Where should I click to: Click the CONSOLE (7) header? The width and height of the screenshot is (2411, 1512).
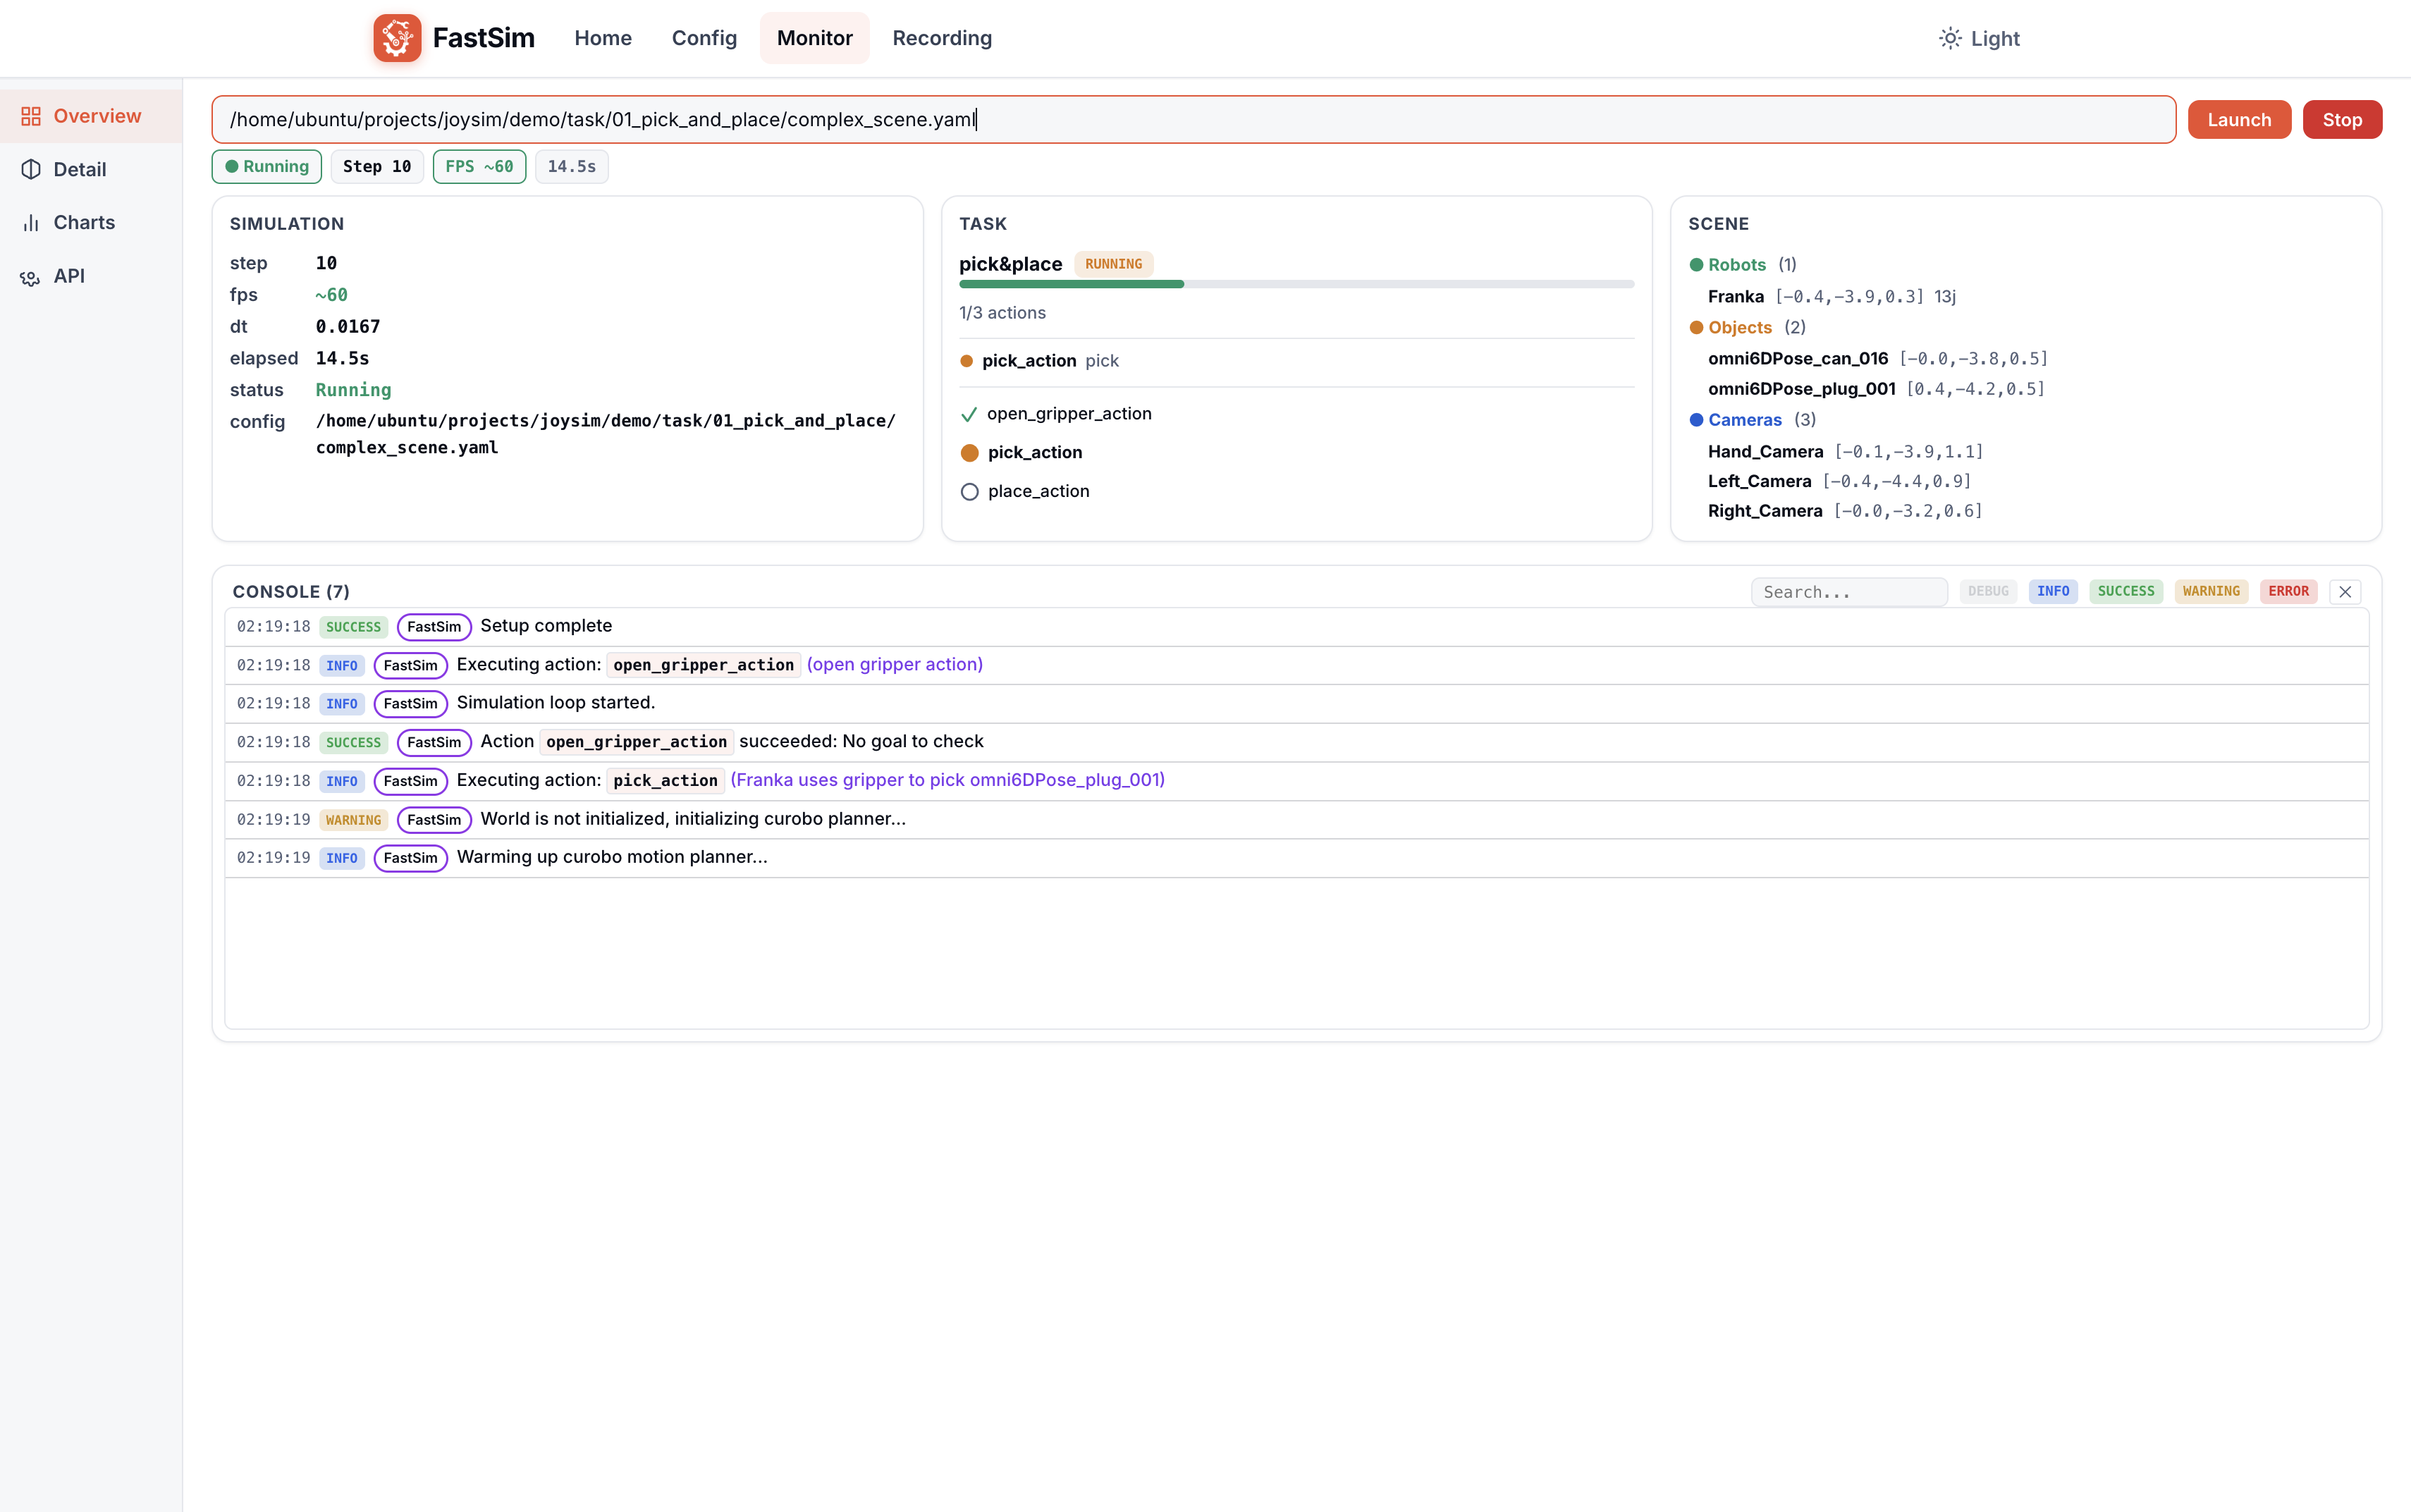tap(291, 591)
